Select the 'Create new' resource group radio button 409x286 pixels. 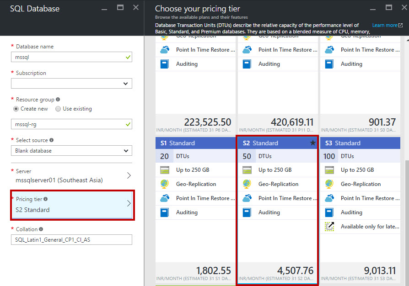pos(16,109)
